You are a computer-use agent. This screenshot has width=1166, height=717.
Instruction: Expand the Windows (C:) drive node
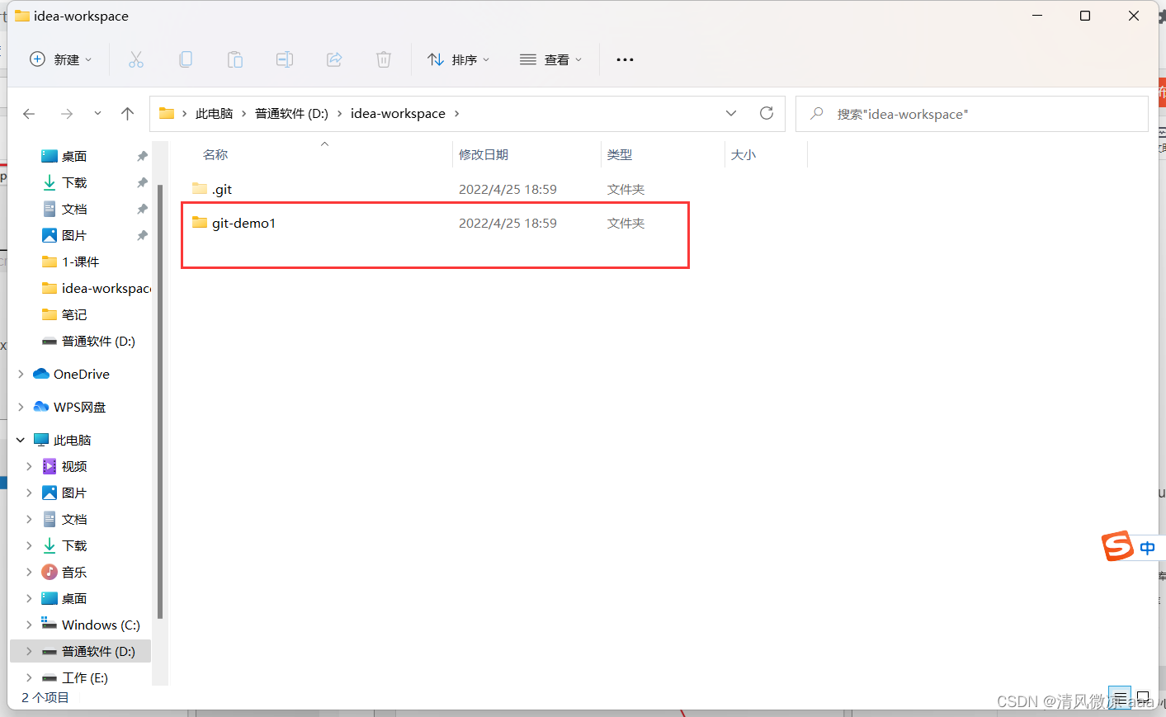pyautogui.click(x=29, y=625)
